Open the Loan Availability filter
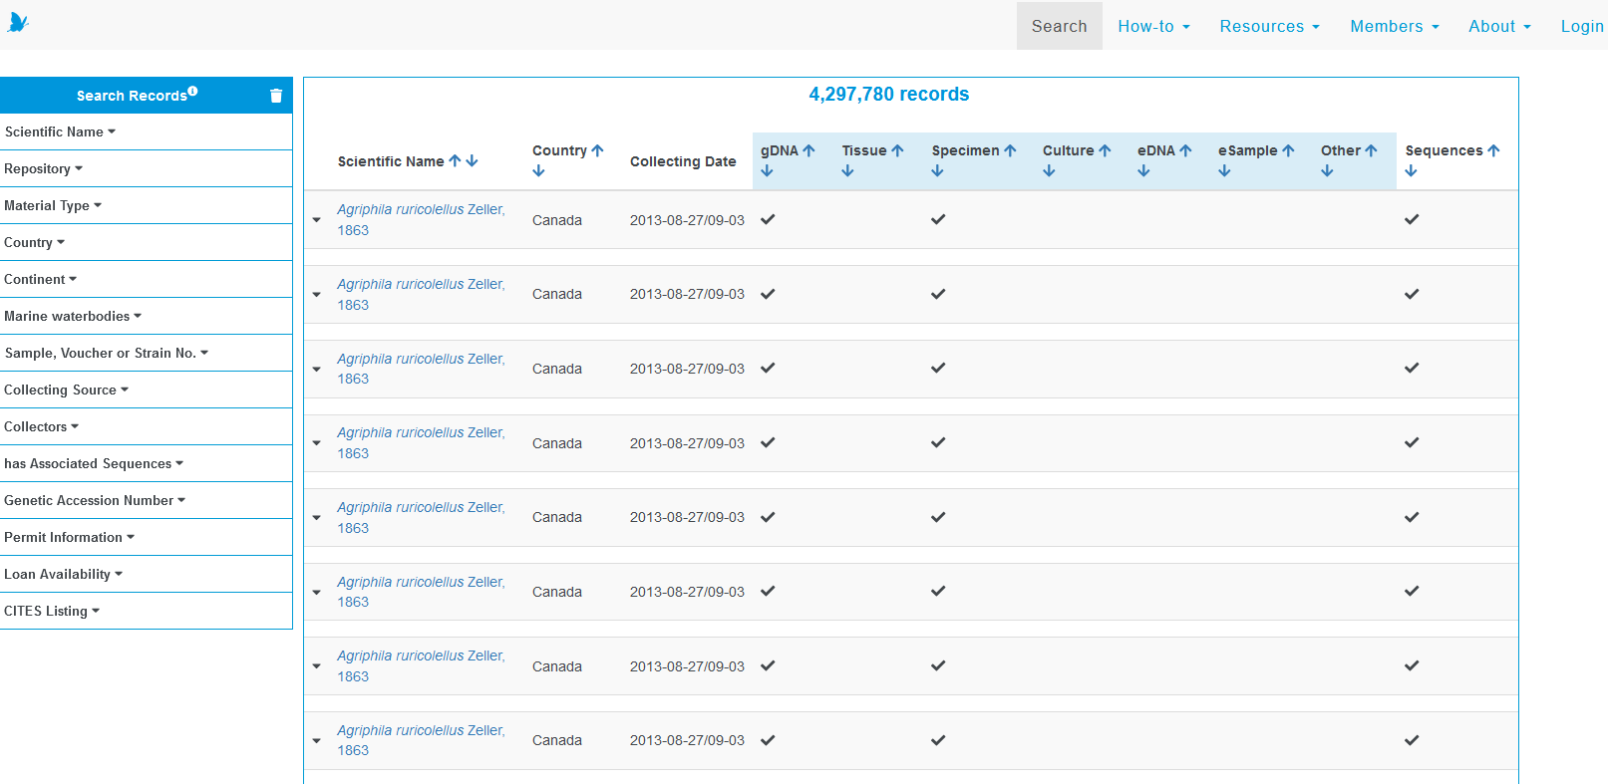 [63, 574]
